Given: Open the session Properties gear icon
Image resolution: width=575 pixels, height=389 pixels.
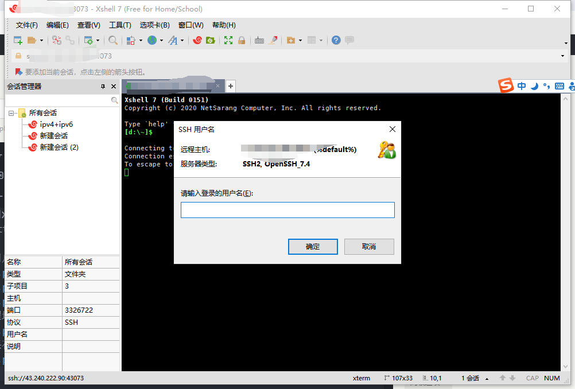Looking at the screenshot, I should [88, 40].
